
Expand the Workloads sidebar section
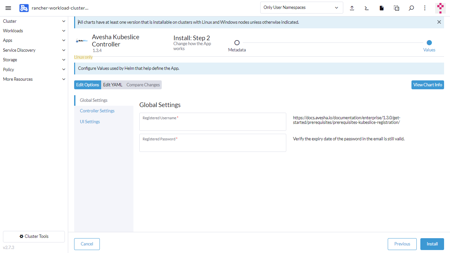[x=34, y=31]
